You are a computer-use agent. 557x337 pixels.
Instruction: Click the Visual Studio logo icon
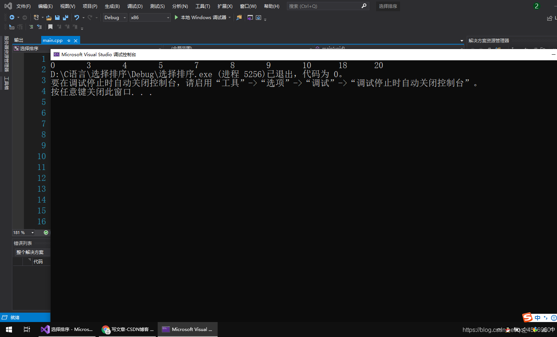click(x=8, y=6)
